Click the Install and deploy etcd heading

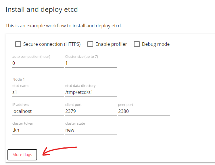click(42, 10)
